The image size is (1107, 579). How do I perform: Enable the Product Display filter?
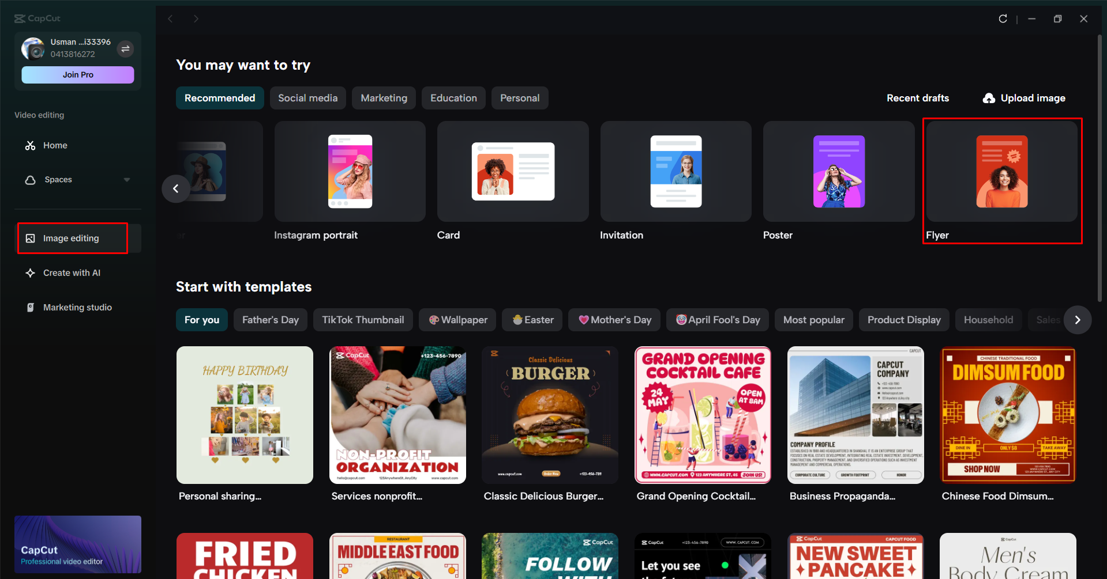click(903, 320)
